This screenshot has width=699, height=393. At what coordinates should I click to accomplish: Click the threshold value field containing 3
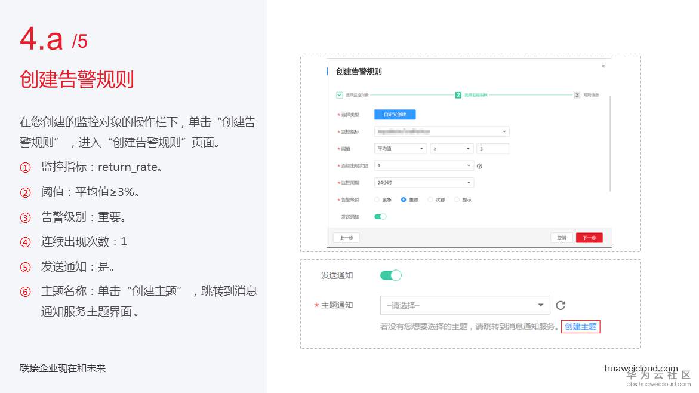(492, 149)
